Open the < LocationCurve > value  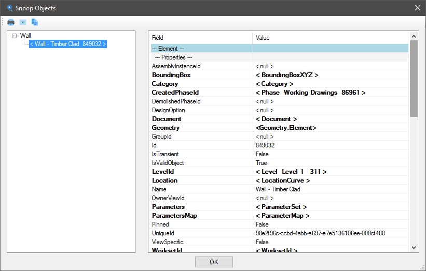(x=283, y=180)
